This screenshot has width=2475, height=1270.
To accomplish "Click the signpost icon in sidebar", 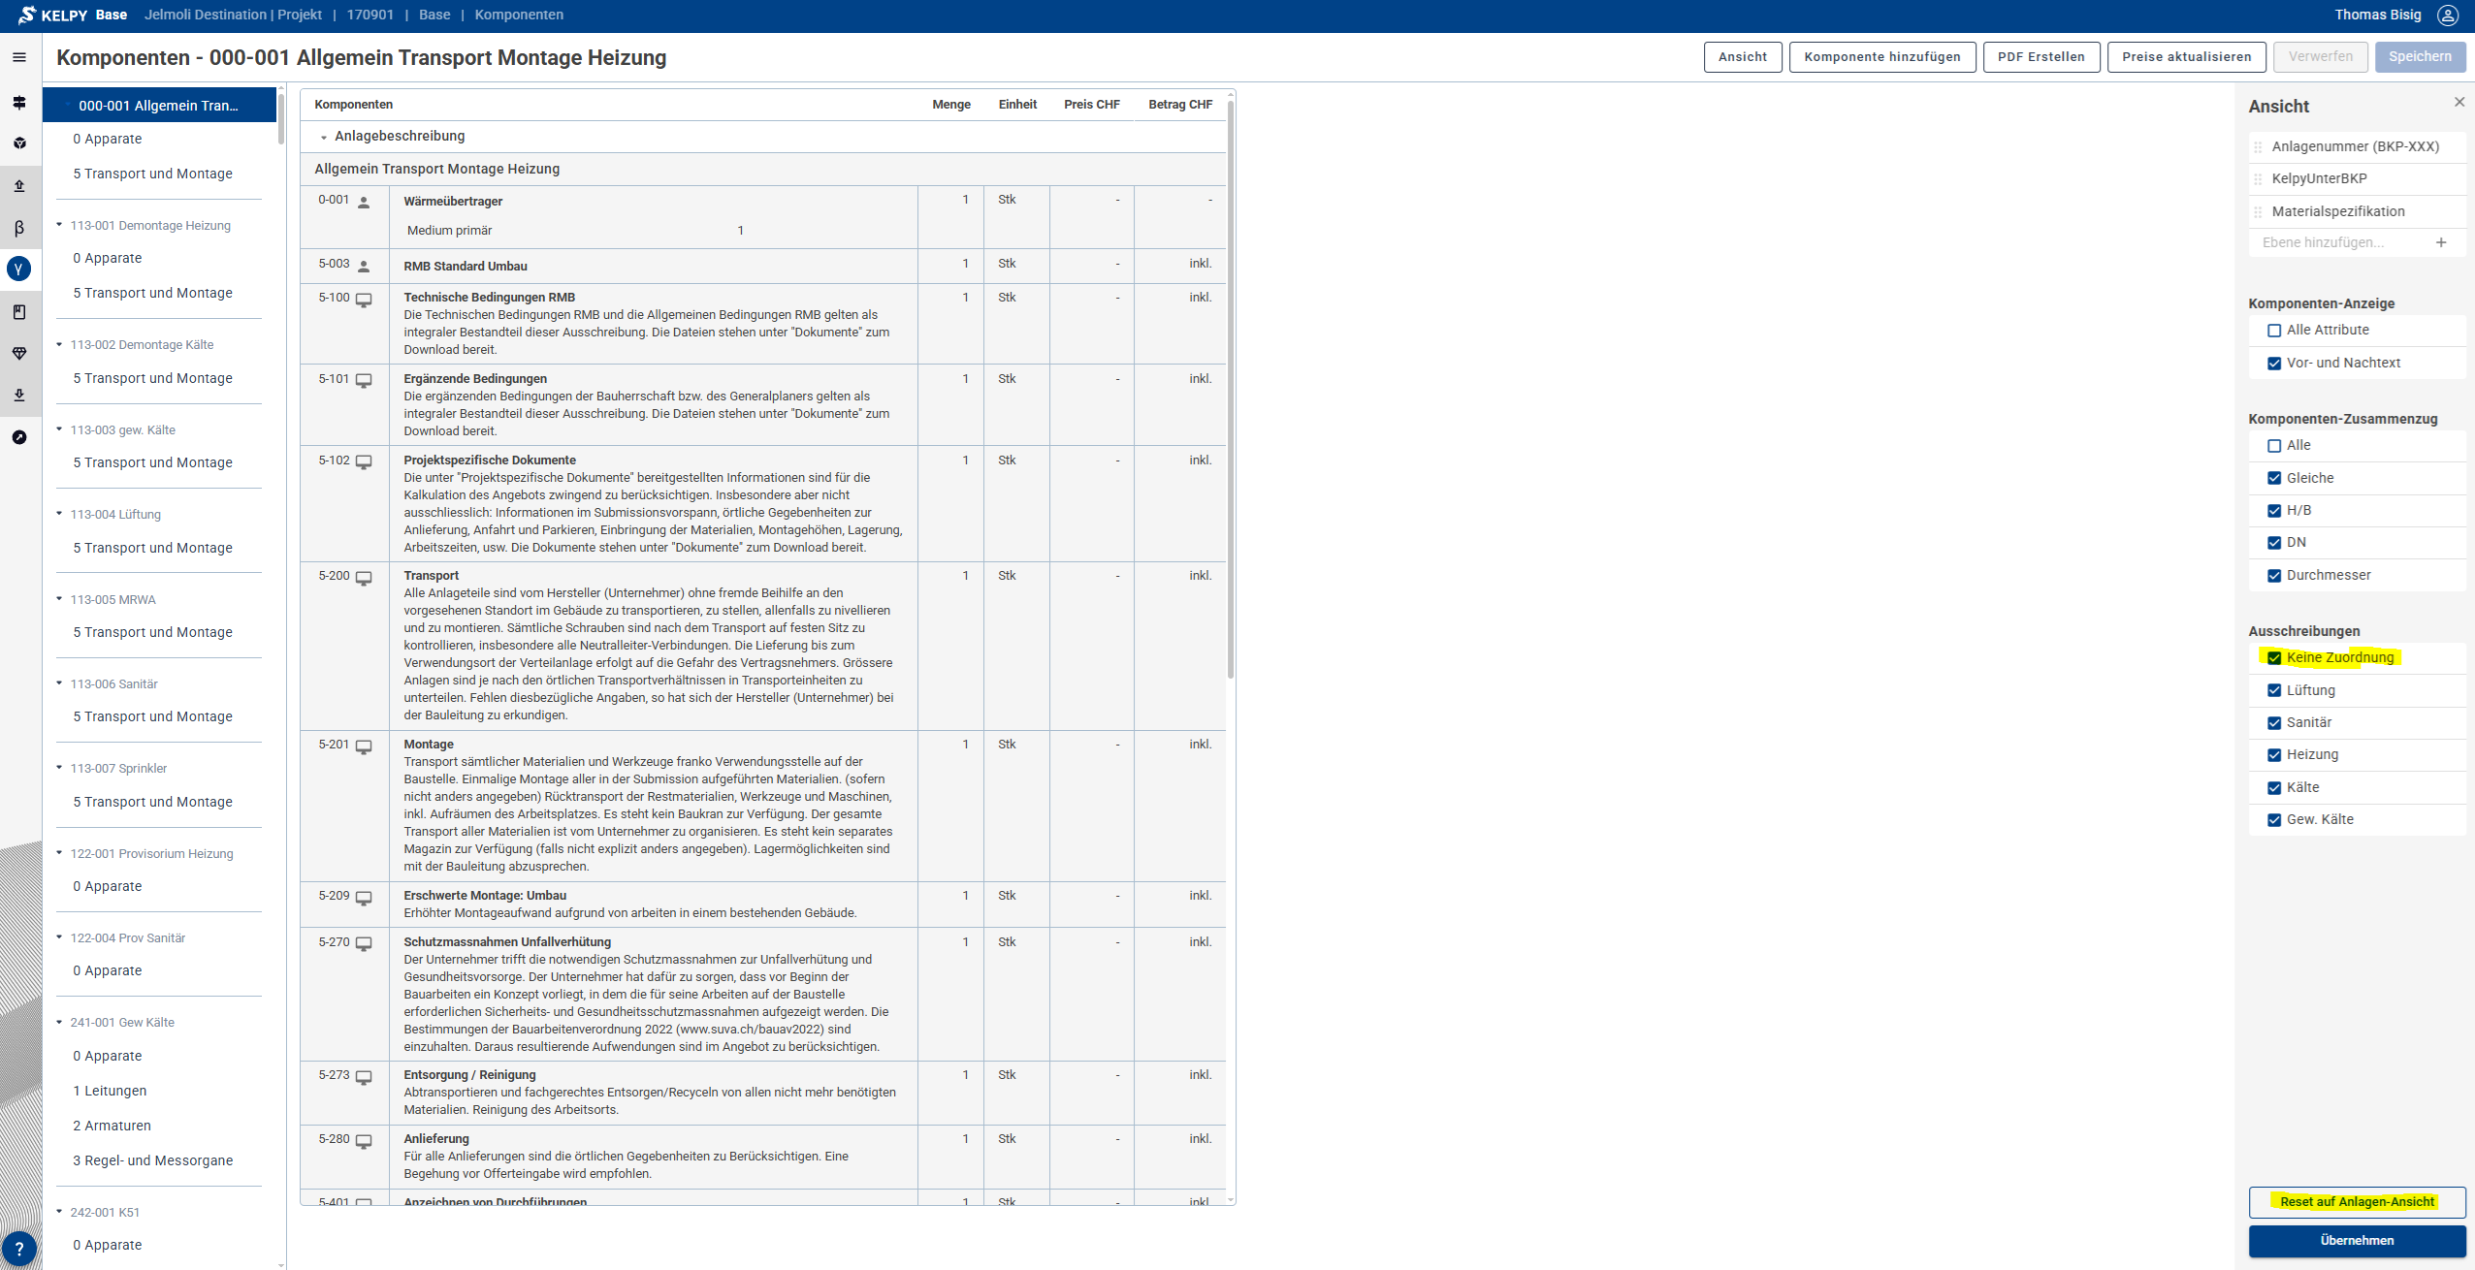I will point(18,102).
